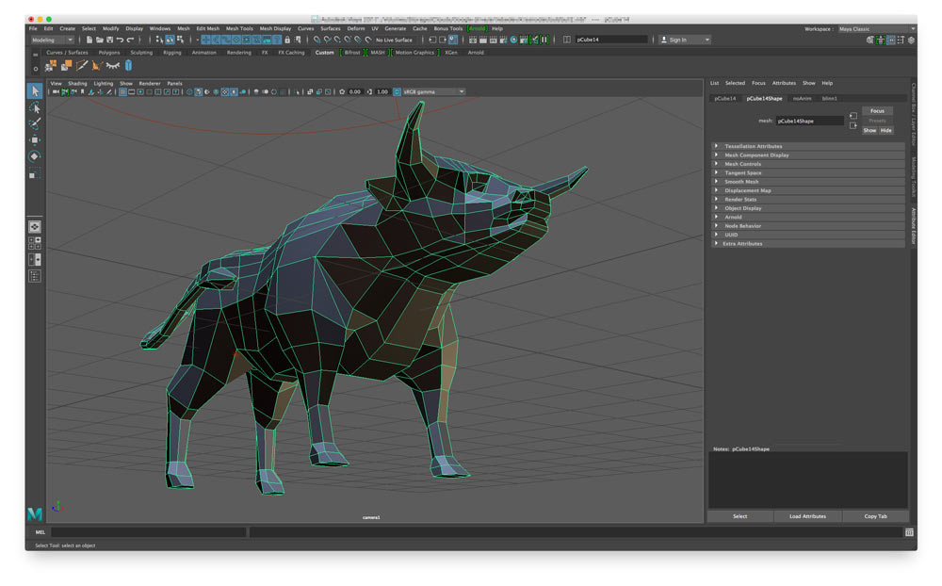This screenshot has height=586, width=942.
Task: Click the Four View layout icon
Action: 35,242
